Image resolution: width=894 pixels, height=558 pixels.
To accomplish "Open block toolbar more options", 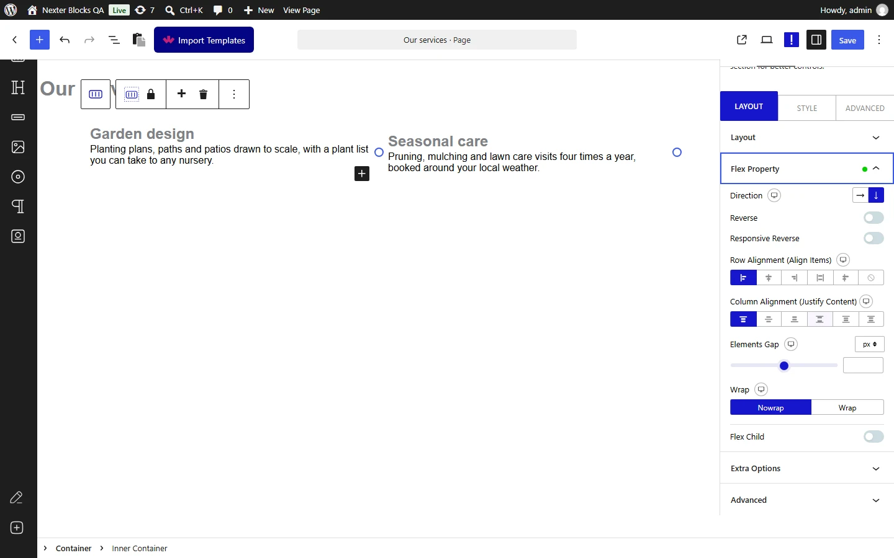I will pyautogui.click(x=234, y=94).
